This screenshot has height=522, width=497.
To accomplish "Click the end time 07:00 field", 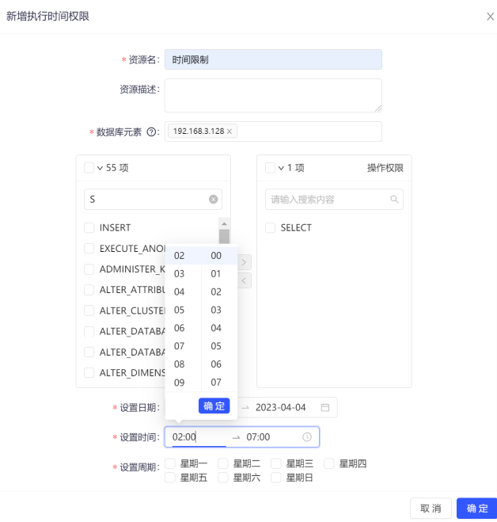I will [271, 436].
